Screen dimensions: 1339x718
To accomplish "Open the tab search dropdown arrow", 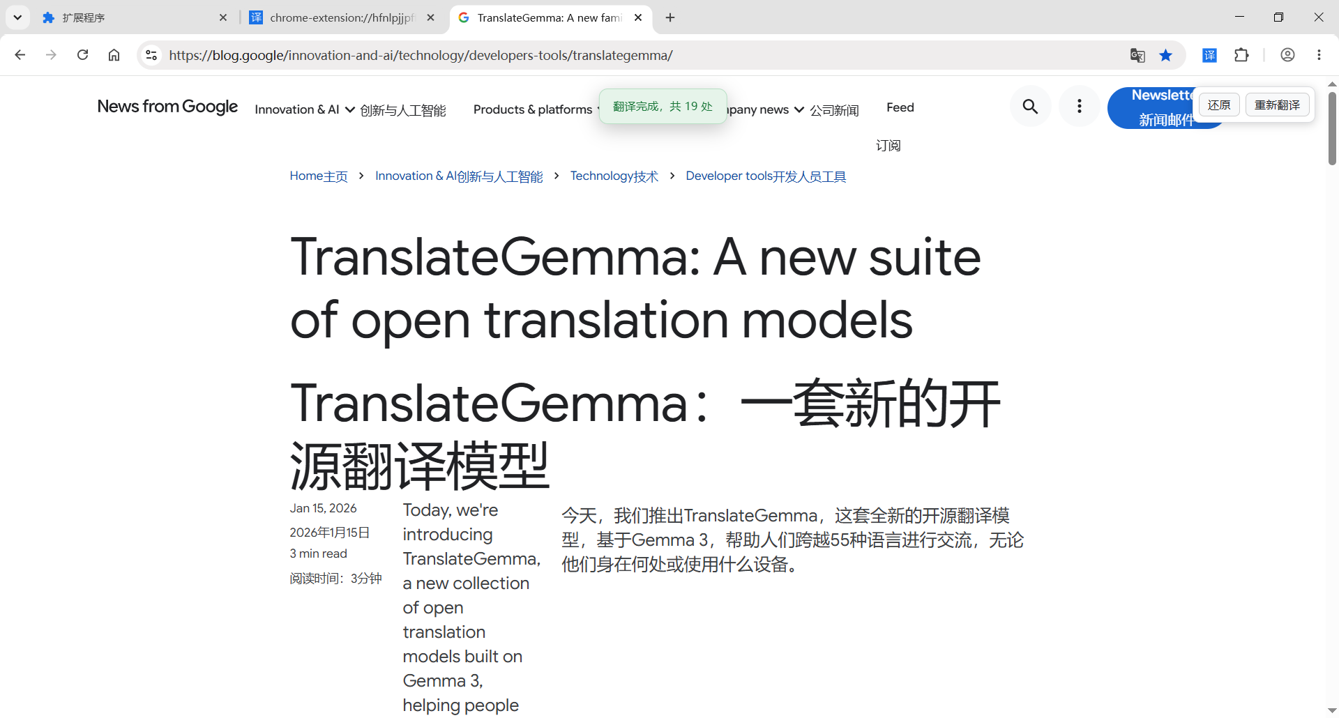I will click(17, 17).
